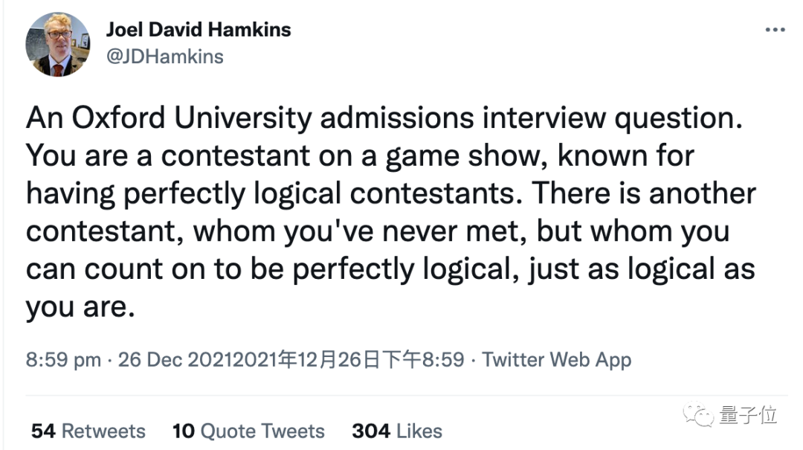The height and width of the screenshot is (450, 803).
Task: Open the three-dot more options menu
Action: pyautogui.click(x=775, y=30)
